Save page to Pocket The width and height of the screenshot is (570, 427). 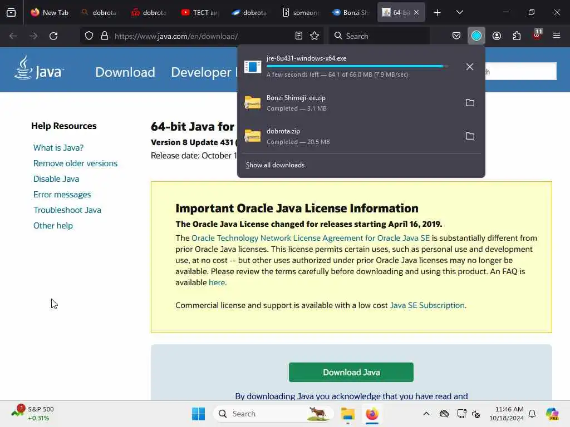coord(456,36)
